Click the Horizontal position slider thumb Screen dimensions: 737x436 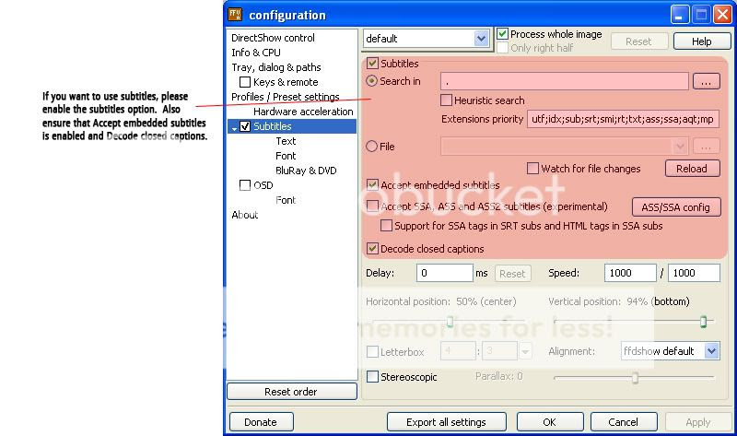click(x=450, y=321)
